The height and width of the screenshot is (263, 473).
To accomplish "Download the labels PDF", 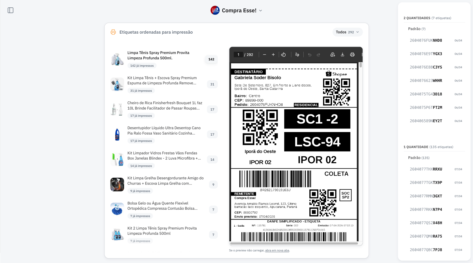I will (x=343, y=54).
